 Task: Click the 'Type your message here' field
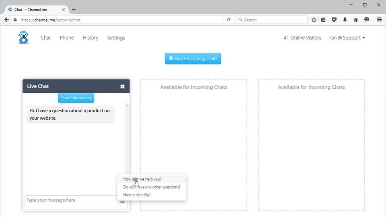coord(70,202)
